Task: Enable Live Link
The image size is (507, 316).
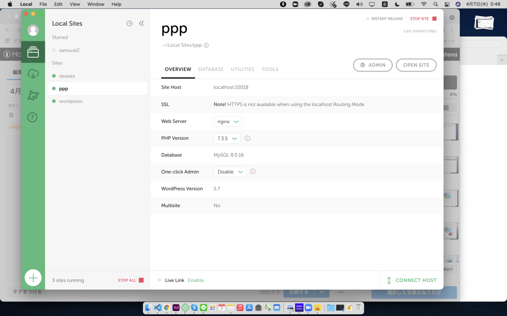Action: pos(196,280)
